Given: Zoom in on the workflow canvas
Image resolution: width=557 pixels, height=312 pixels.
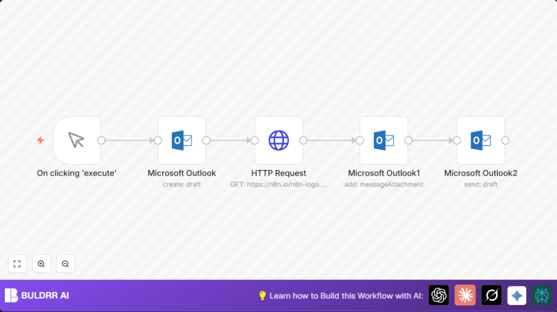Looking at the screenshot, I should click(x=41, y=264).
